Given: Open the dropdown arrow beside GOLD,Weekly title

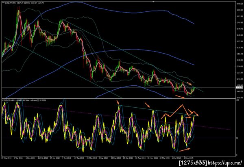Looking at the screenshot, I should pyautogui.click(x=3, y=3).
